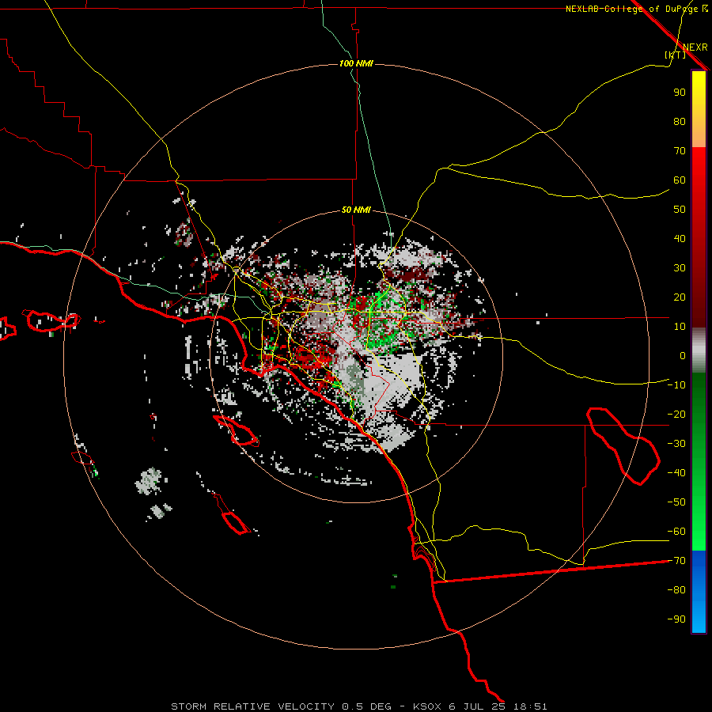Click the 30 value on velocity scale
This screenshot has height=712, width=712.
click(680, 268)
